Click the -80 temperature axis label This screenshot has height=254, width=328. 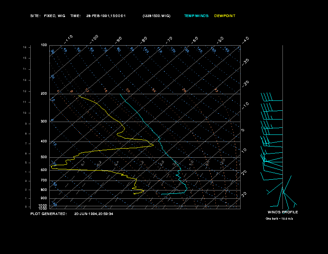(143, 40)
